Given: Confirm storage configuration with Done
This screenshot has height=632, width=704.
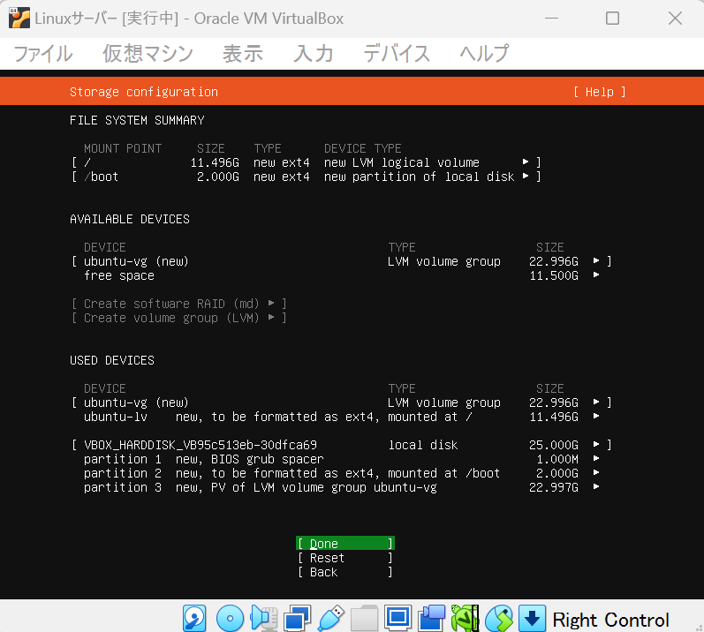Looking at the screenshot, I should click(x=345, y=544).
